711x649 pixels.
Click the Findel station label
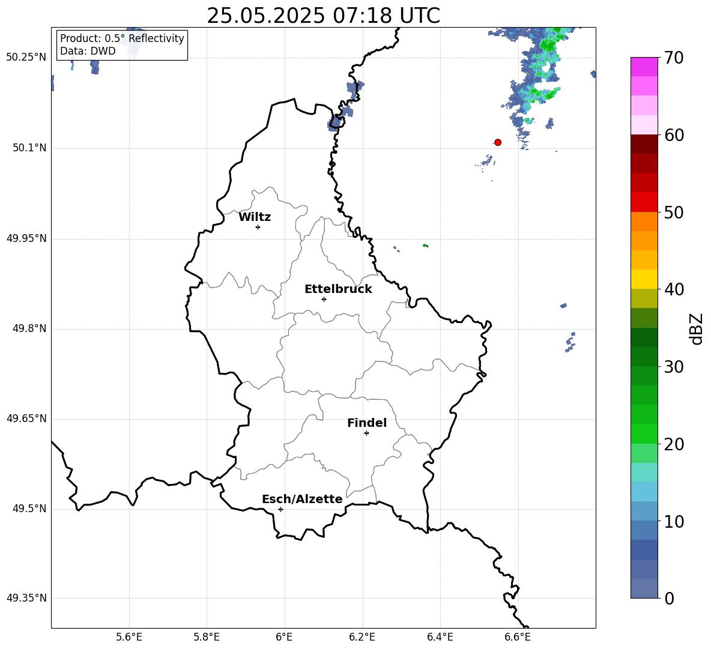pyautogui.click(x=367, y=423)
